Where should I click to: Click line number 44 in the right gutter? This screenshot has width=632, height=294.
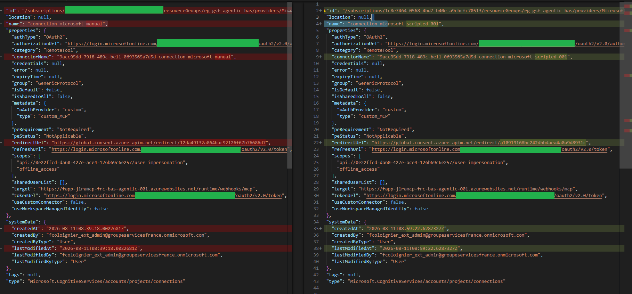(x=316, y=288)
